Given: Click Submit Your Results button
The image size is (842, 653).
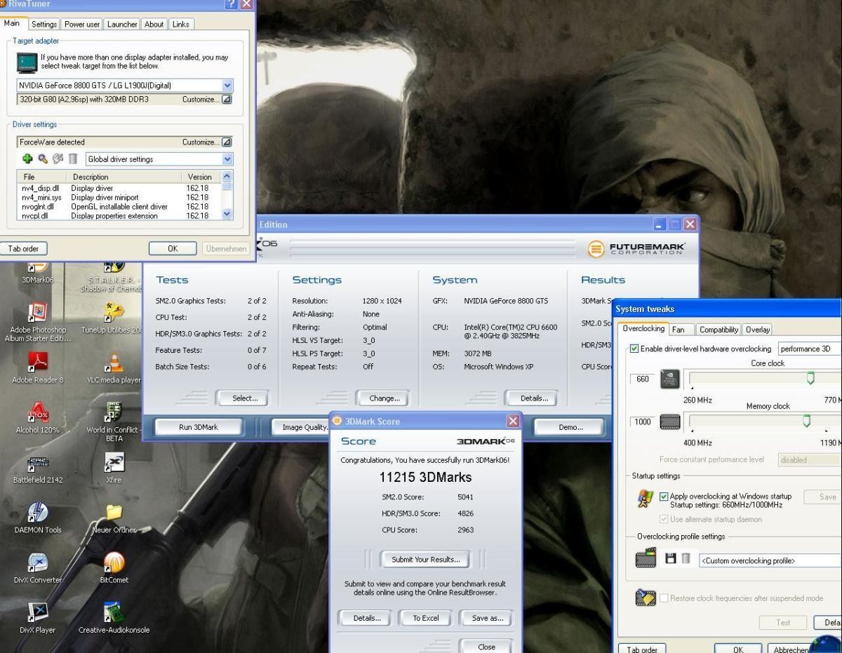Looking at the screenshot, I should pyautogui.click(x=426, y=559).
